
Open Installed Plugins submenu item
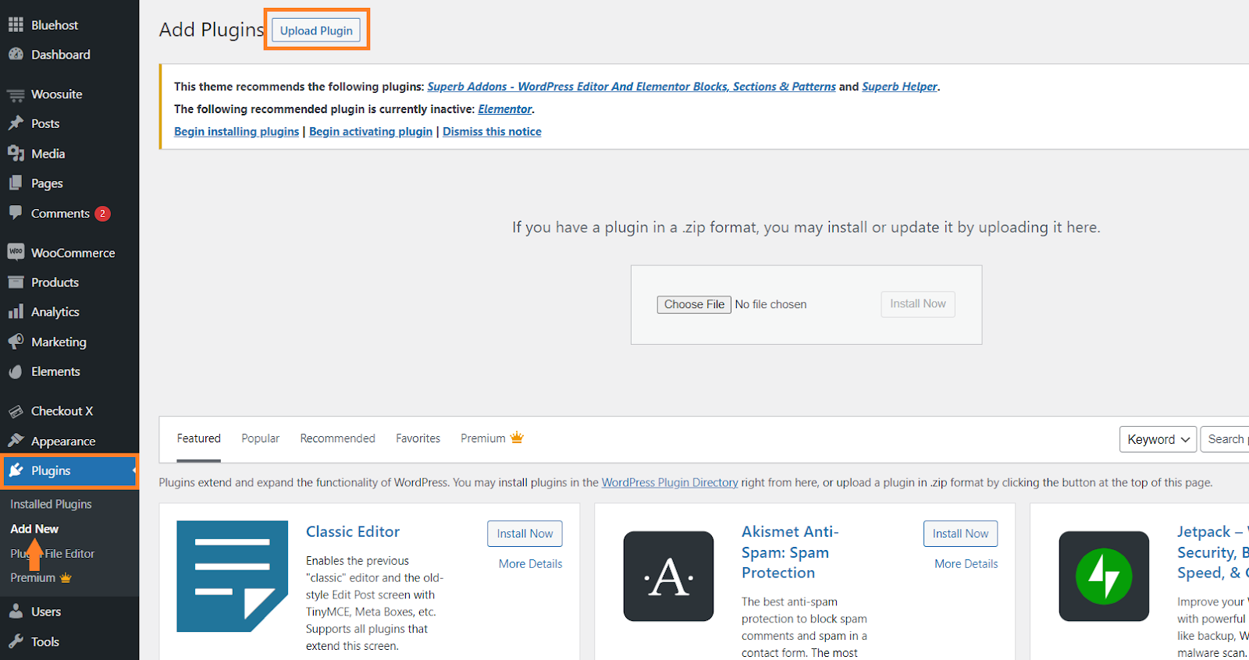pos(51,504)
